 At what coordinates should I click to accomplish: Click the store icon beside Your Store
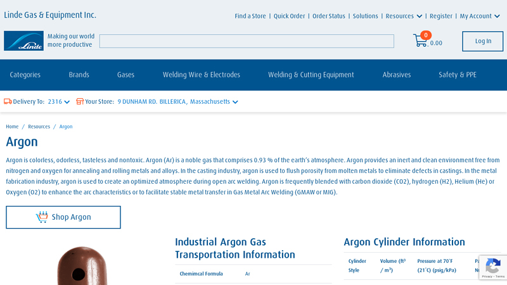[x=80, y=101]
